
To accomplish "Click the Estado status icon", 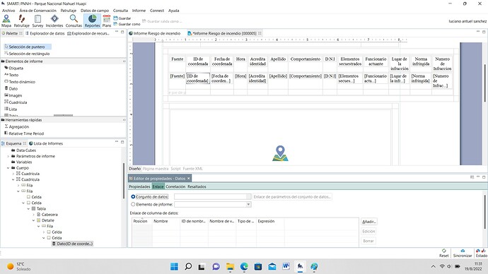I will (481, 254).
